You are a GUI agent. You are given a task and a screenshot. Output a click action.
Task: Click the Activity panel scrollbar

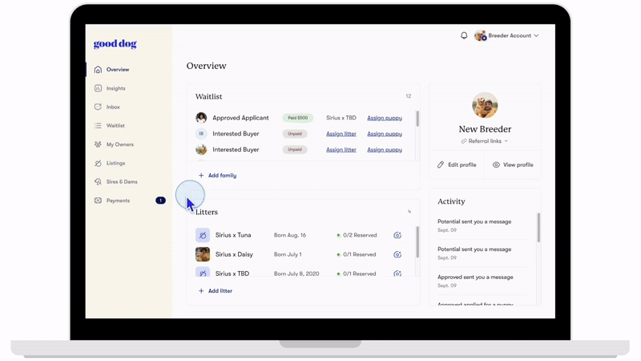click(538, 229)
